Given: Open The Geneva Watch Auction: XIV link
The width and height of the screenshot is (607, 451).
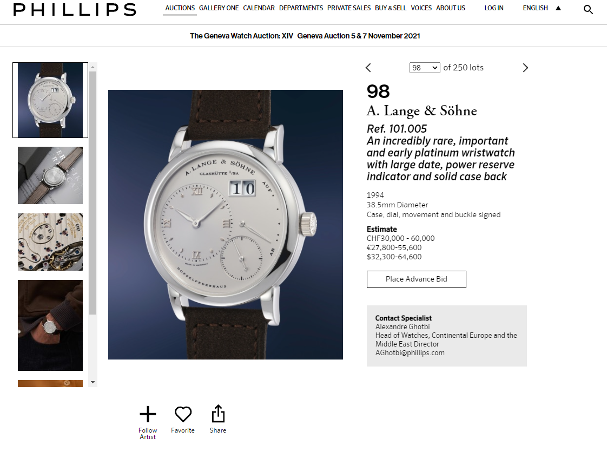Looking at the screenshot, I should (x=241, y=36).
